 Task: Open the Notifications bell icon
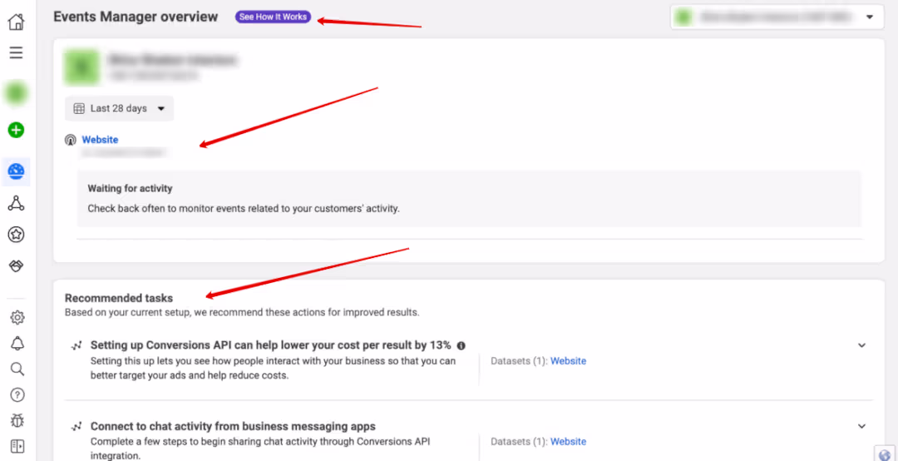[x=17, y=343]
